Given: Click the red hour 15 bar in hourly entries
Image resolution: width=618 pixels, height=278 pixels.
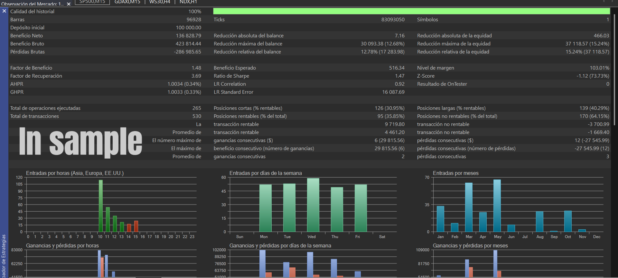Looking at the screenshot, I should click(x=136, y=226).
